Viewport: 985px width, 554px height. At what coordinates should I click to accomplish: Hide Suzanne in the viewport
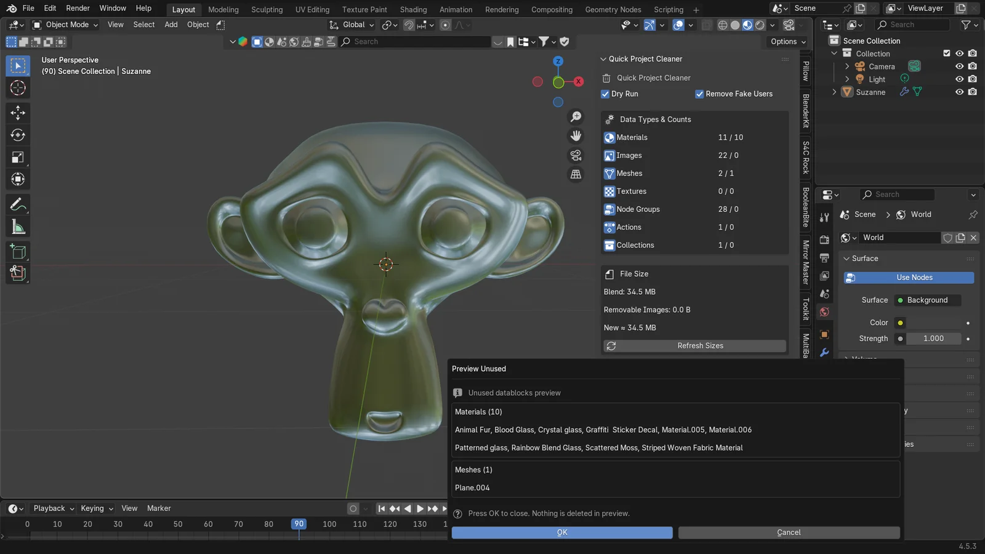tap(959, 92)
